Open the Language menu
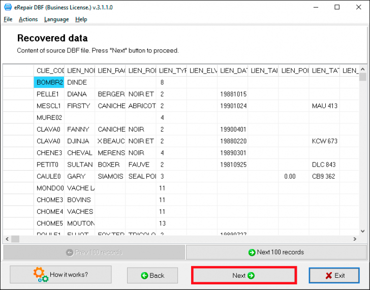370x290 pixels. tap(56, 19)
